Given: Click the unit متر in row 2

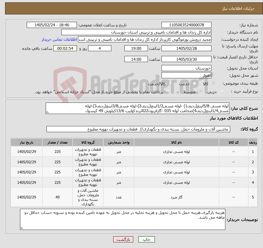Looking at the screenshot, I should tap(119, 162).
